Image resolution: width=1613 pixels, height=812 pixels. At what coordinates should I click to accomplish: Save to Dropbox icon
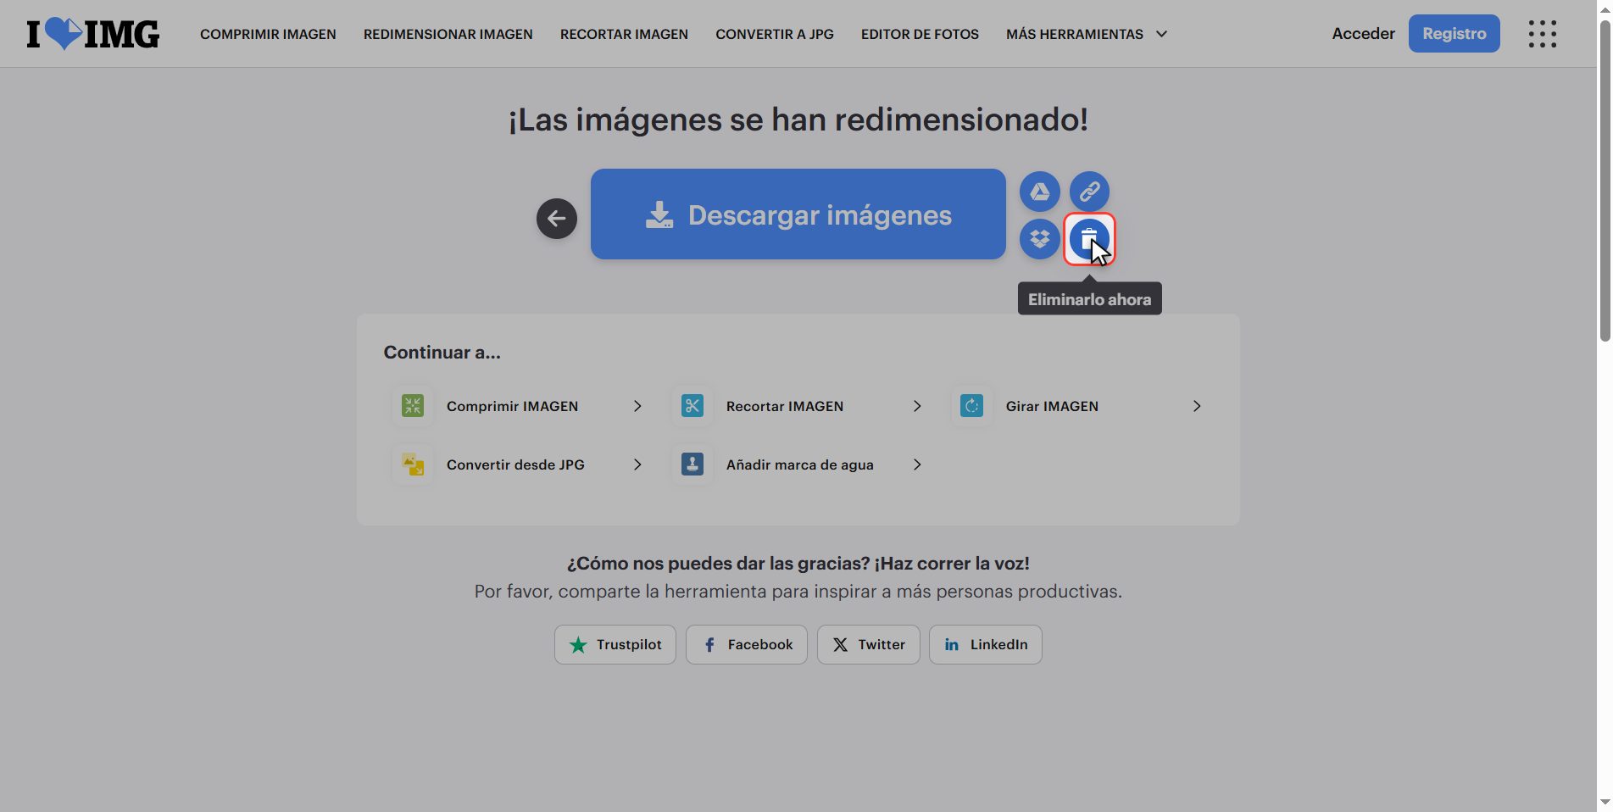coord(1040,240)
